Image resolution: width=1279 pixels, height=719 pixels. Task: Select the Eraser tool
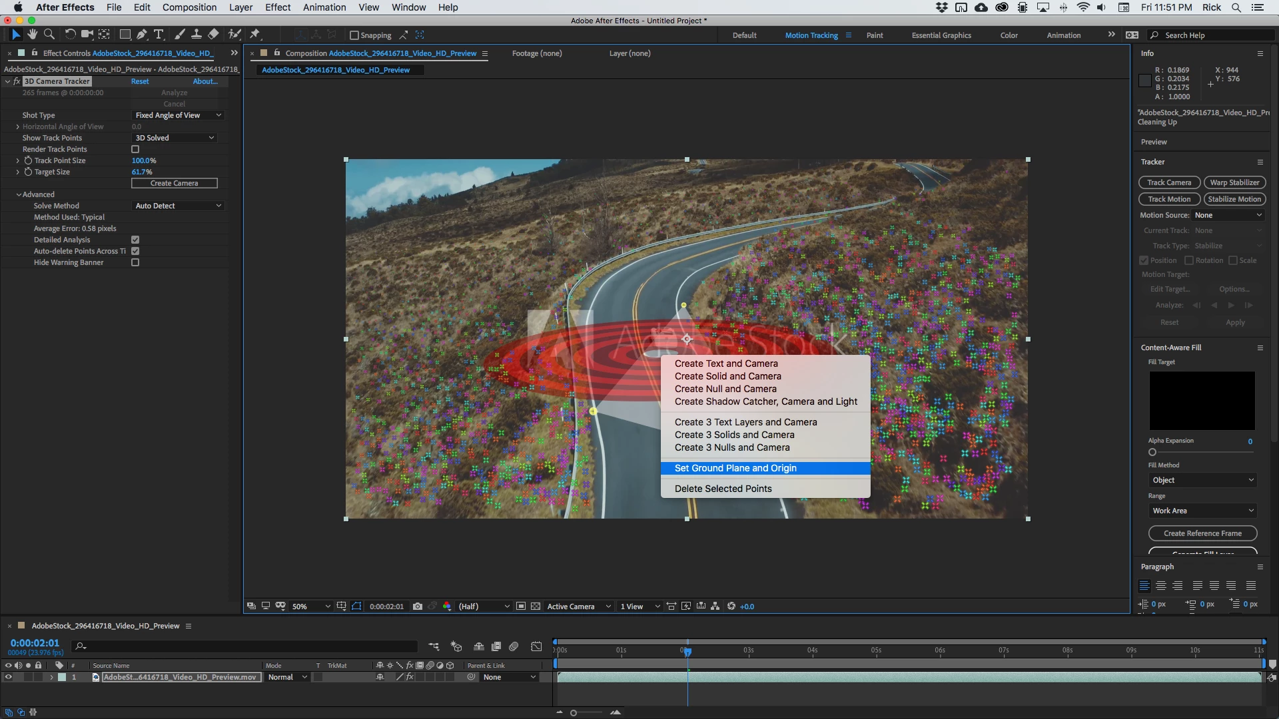(x=213, y=34)
